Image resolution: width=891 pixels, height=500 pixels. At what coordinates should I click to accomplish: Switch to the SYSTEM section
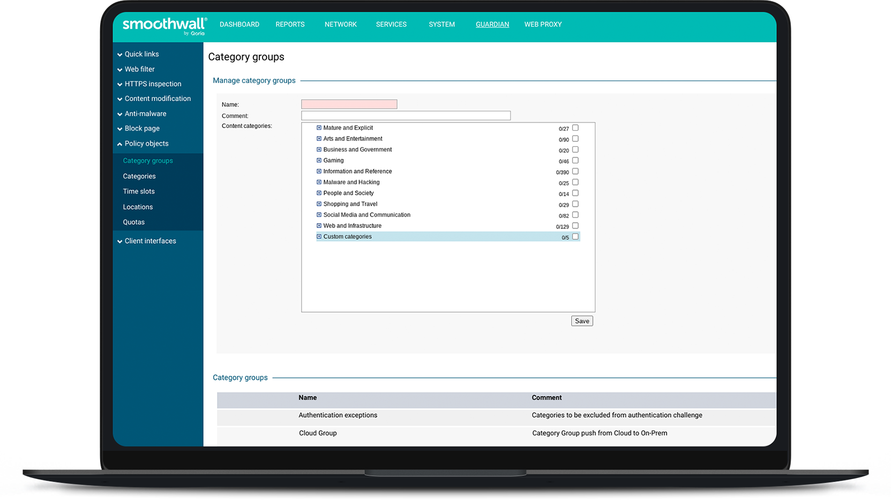point(441,24)
